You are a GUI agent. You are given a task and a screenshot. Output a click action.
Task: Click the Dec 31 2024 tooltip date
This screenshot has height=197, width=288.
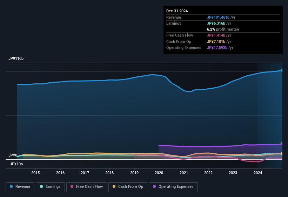[x=177, y=11]
